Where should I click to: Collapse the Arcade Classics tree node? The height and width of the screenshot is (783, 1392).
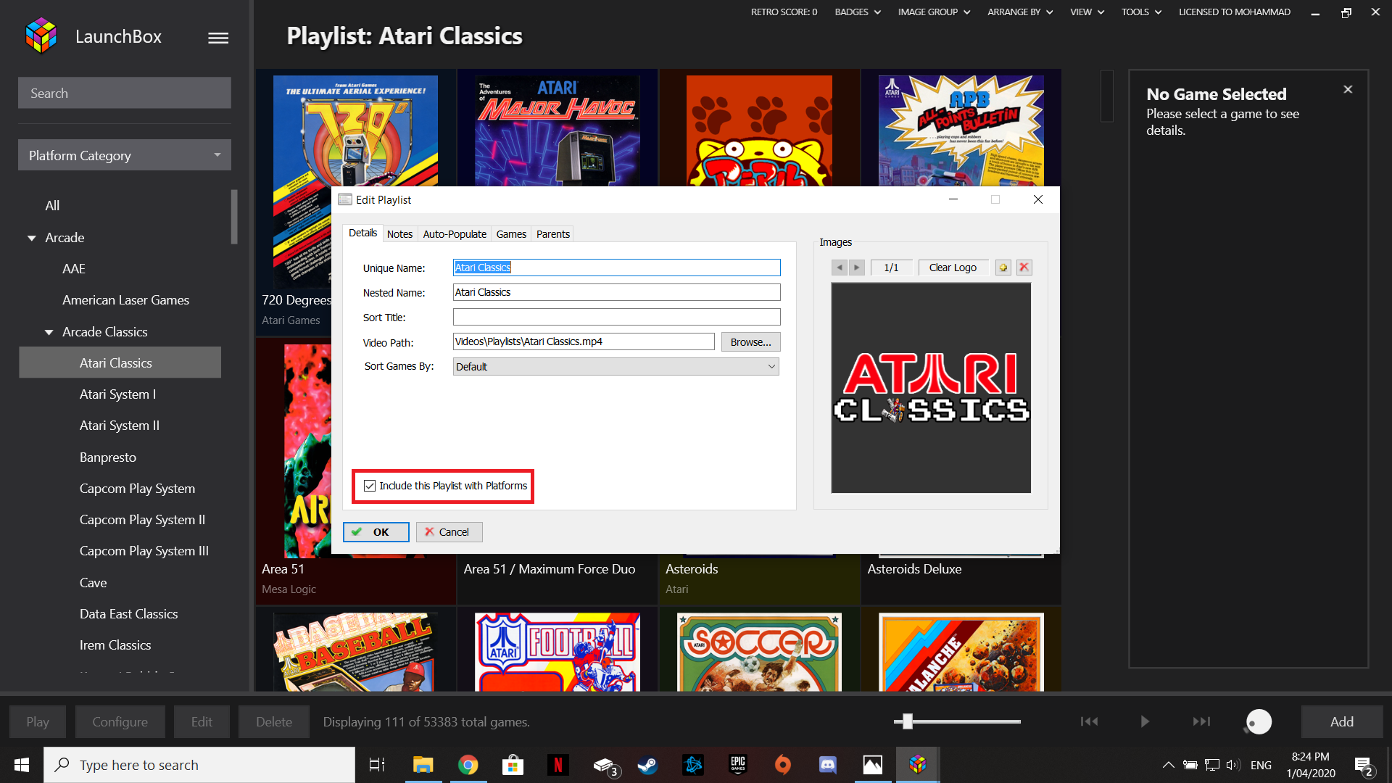coord(49,332)
